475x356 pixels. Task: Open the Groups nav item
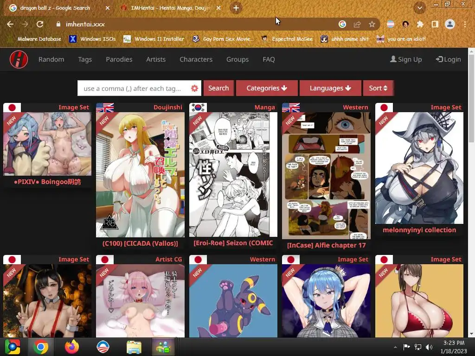point(237,59)
